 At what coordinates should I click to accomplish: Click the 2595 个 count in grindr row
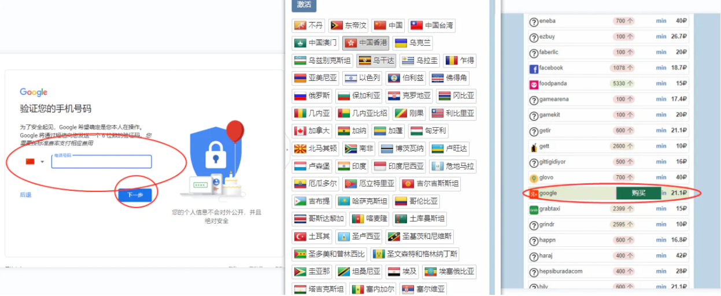[623, 224]
